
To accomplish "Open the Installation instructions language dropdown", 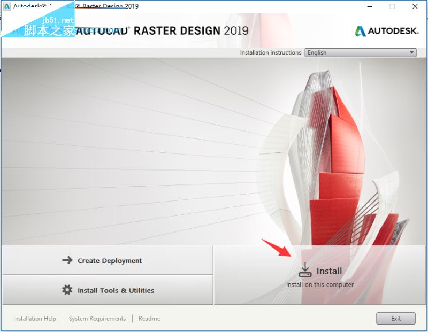I will pos(360,52).
